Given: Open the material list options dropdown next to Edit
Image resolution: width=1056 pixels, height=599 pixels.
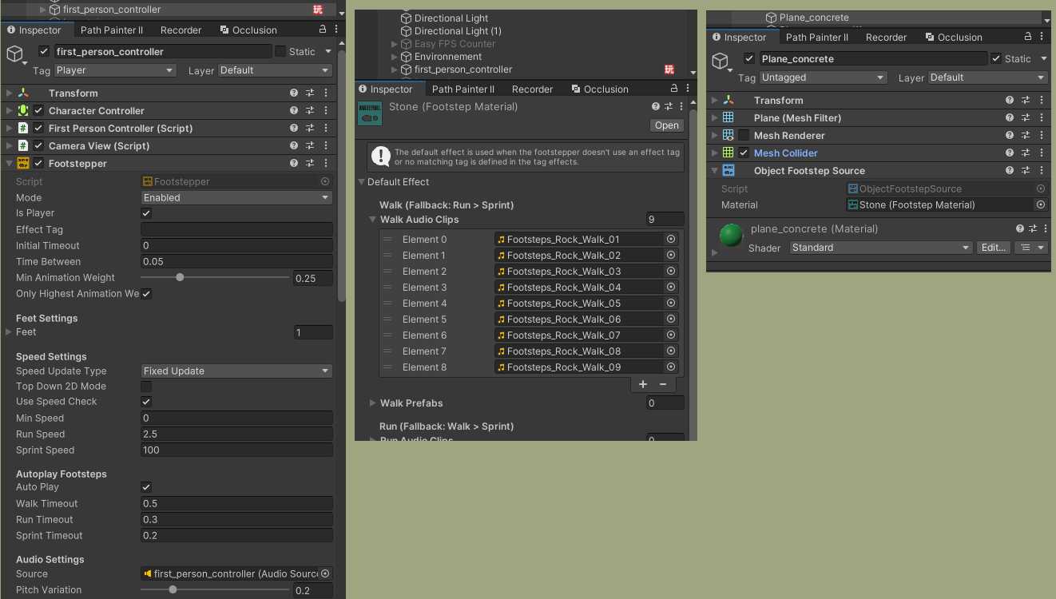Looking at the screenshot, I should [1031, 248].
